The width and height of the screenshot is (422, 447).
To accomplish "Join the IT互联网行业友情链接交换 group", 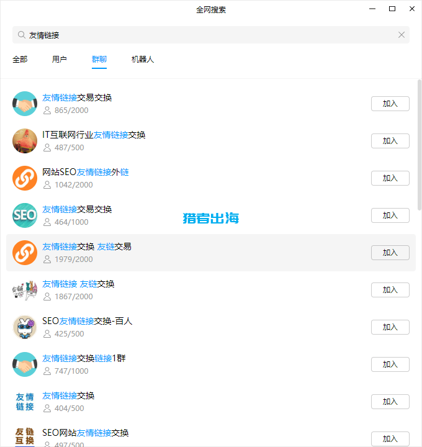I will pyautogui.click(x=390, y=141).
